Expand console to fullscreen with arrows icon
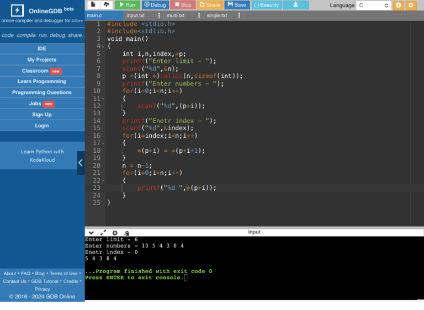 pos(103,233)
